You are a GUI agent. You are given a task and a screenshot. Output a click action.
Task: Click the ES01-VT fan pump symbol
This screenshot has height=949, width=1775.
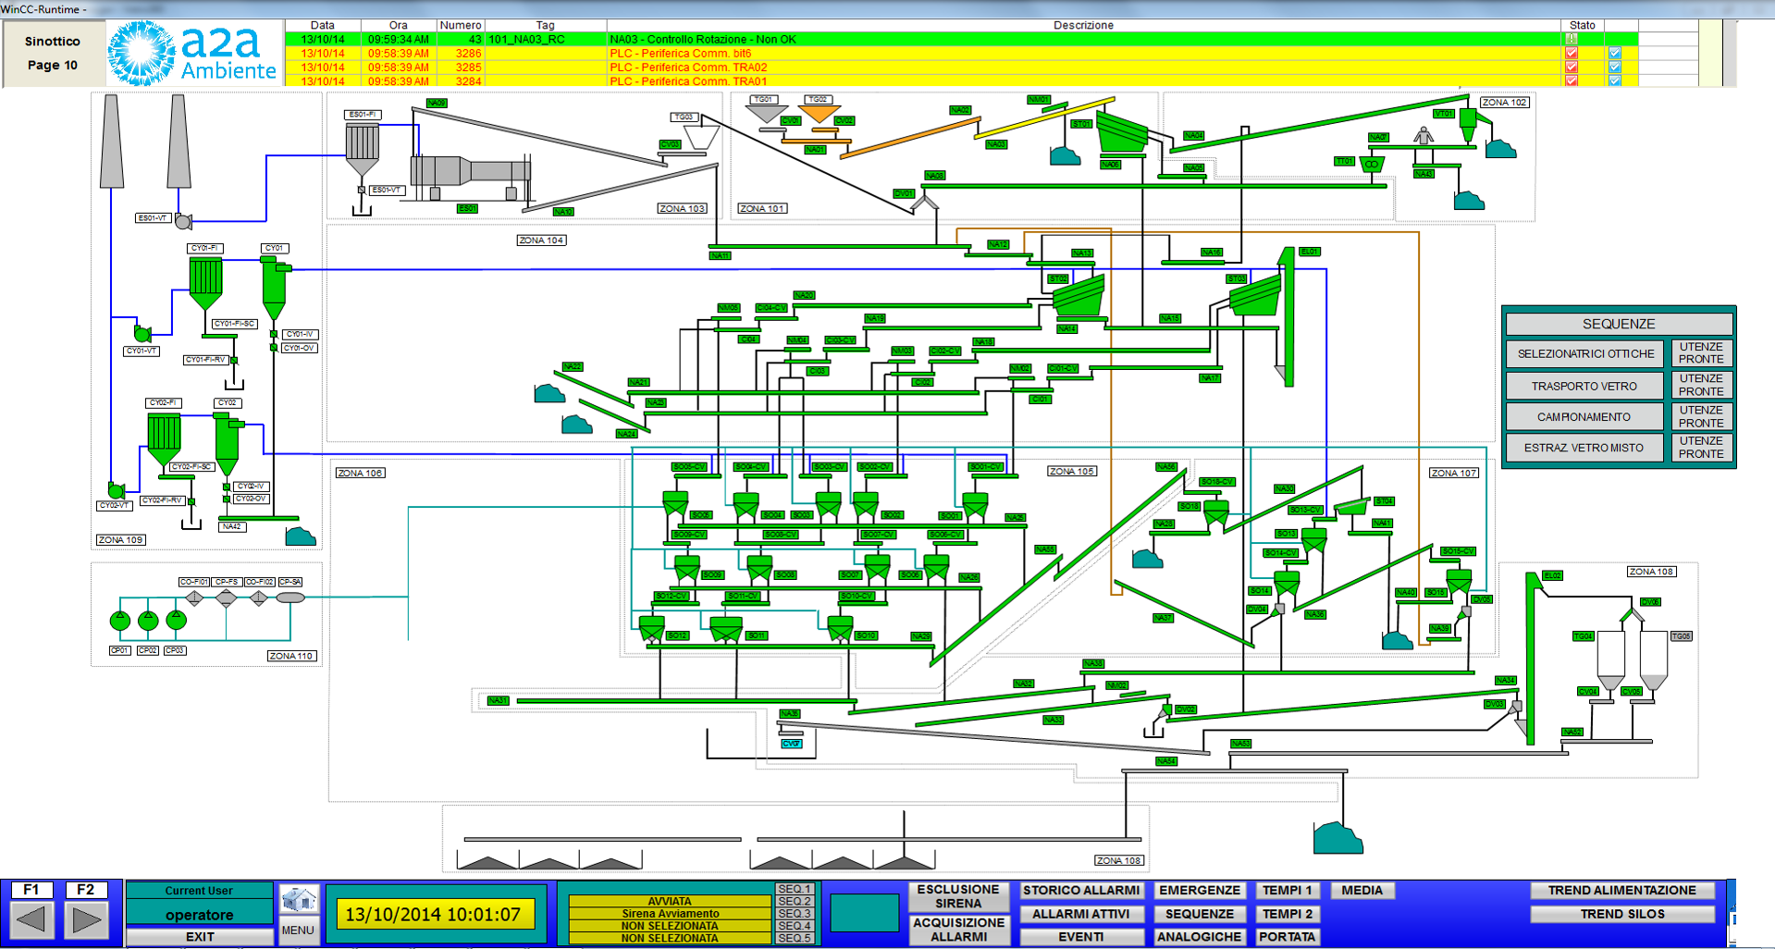(183, 221)
